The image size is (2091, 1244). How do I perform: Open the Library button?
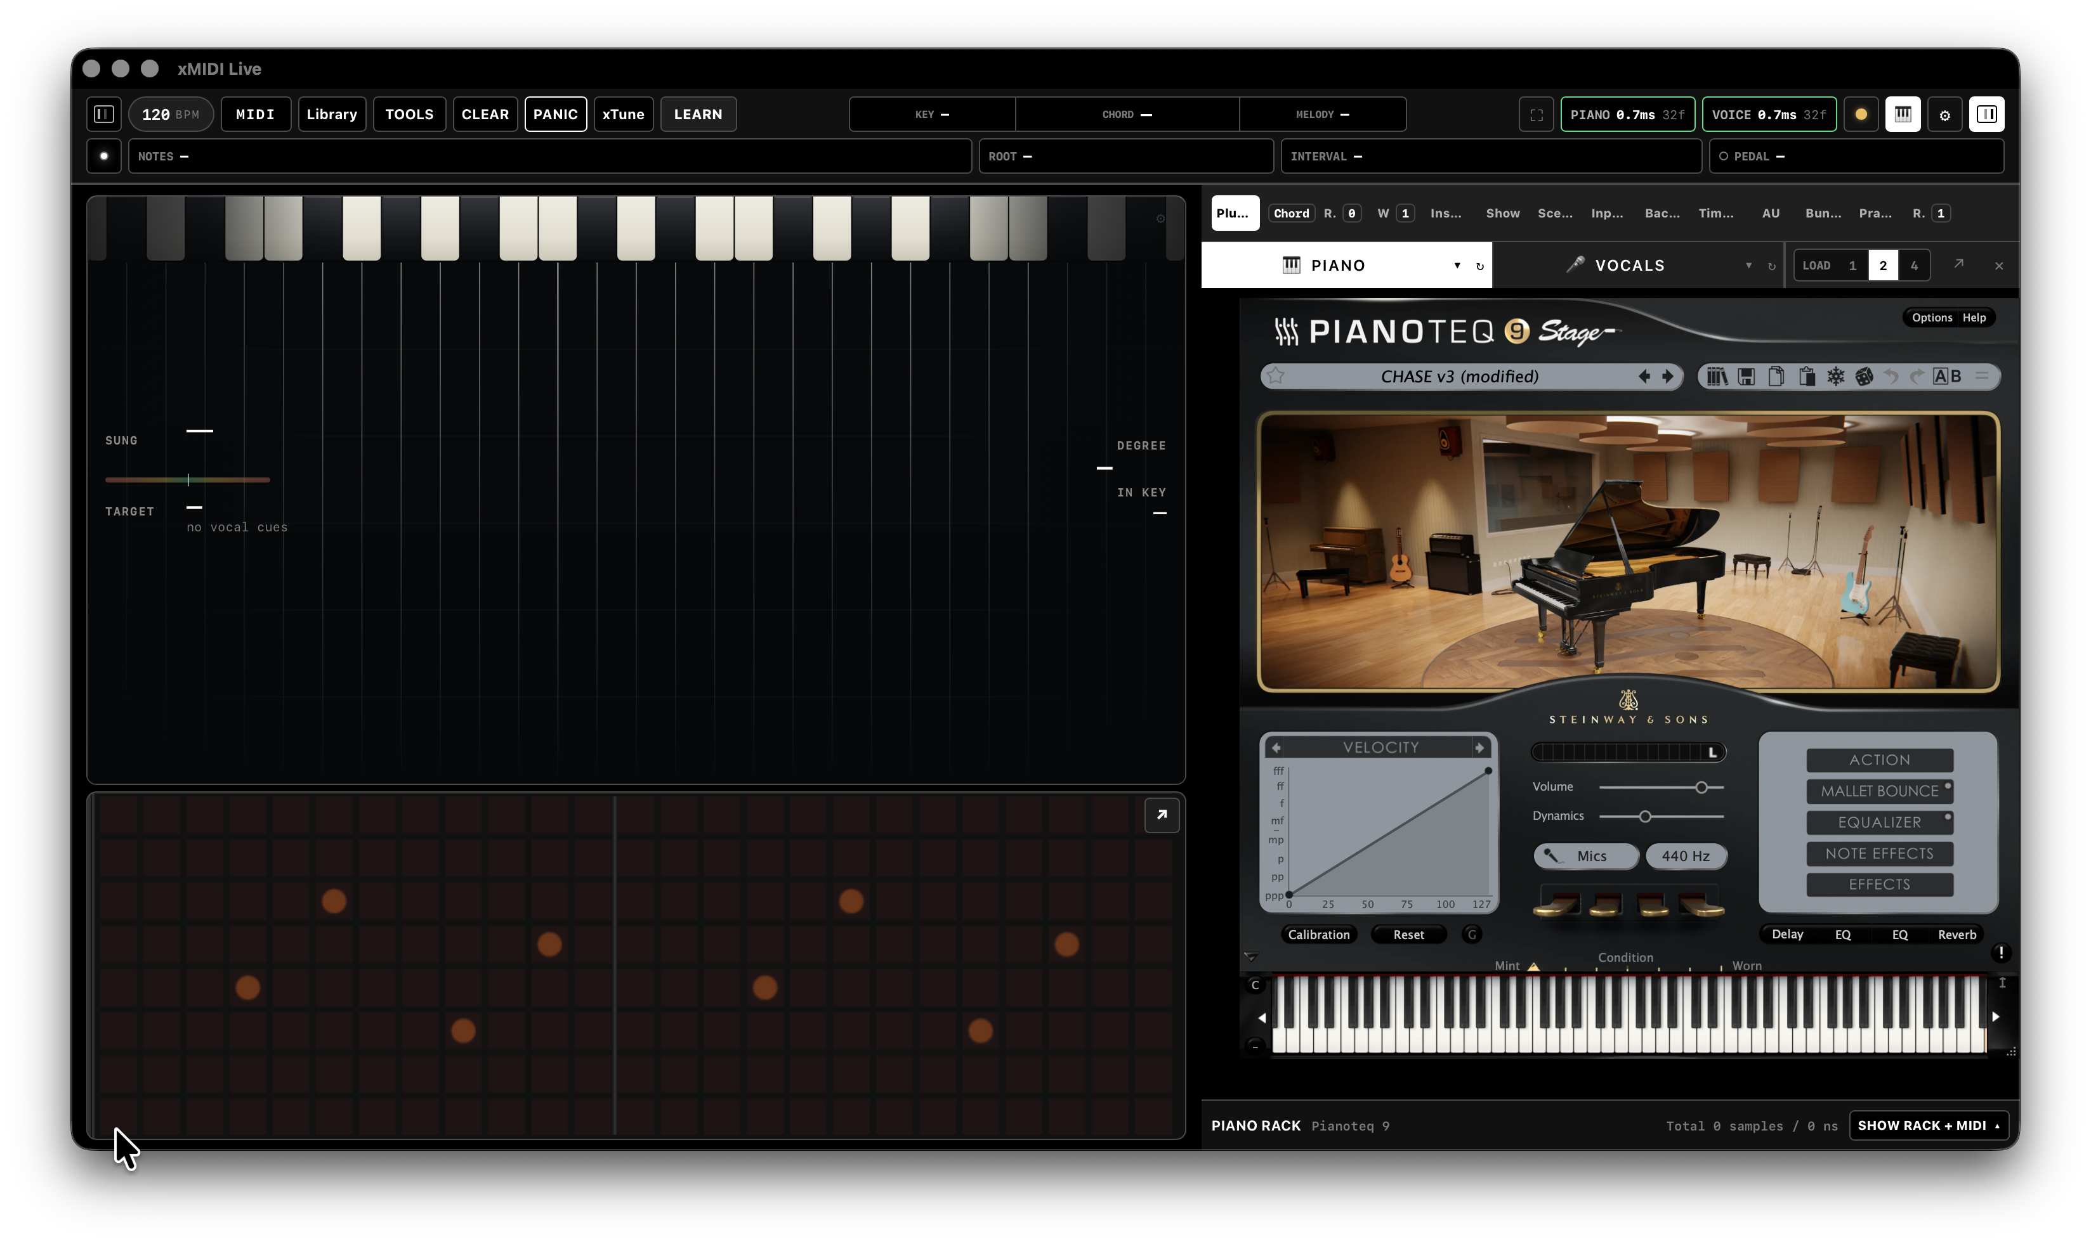pos(331,114)
